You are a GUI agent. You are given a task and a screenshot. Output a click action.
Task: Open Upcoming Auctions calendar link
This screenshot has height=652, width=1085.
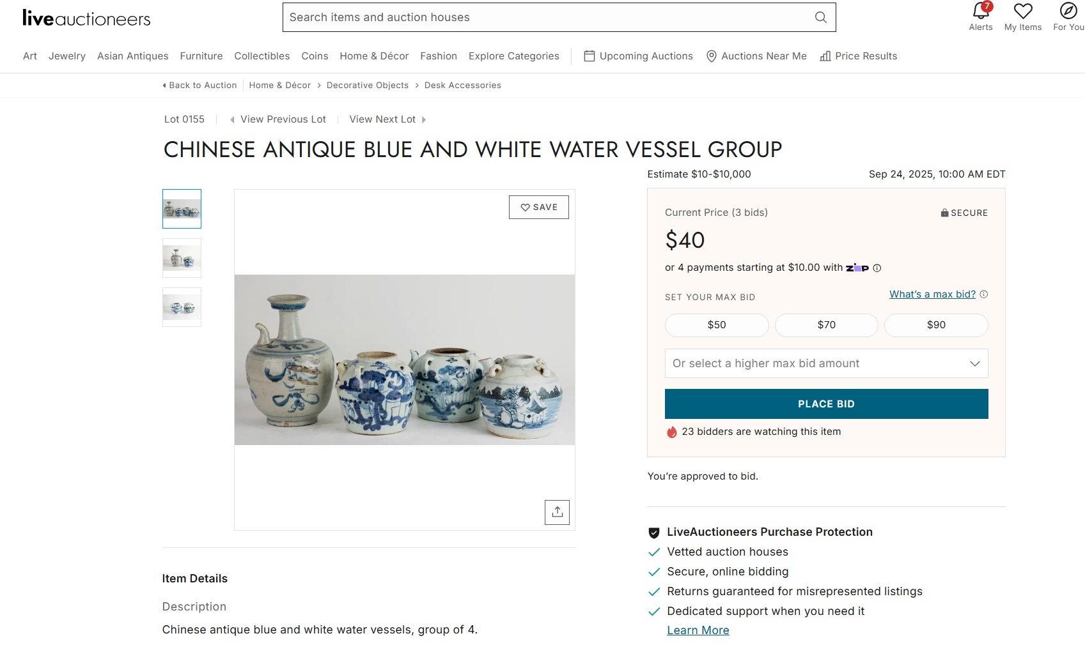[638, 56]
